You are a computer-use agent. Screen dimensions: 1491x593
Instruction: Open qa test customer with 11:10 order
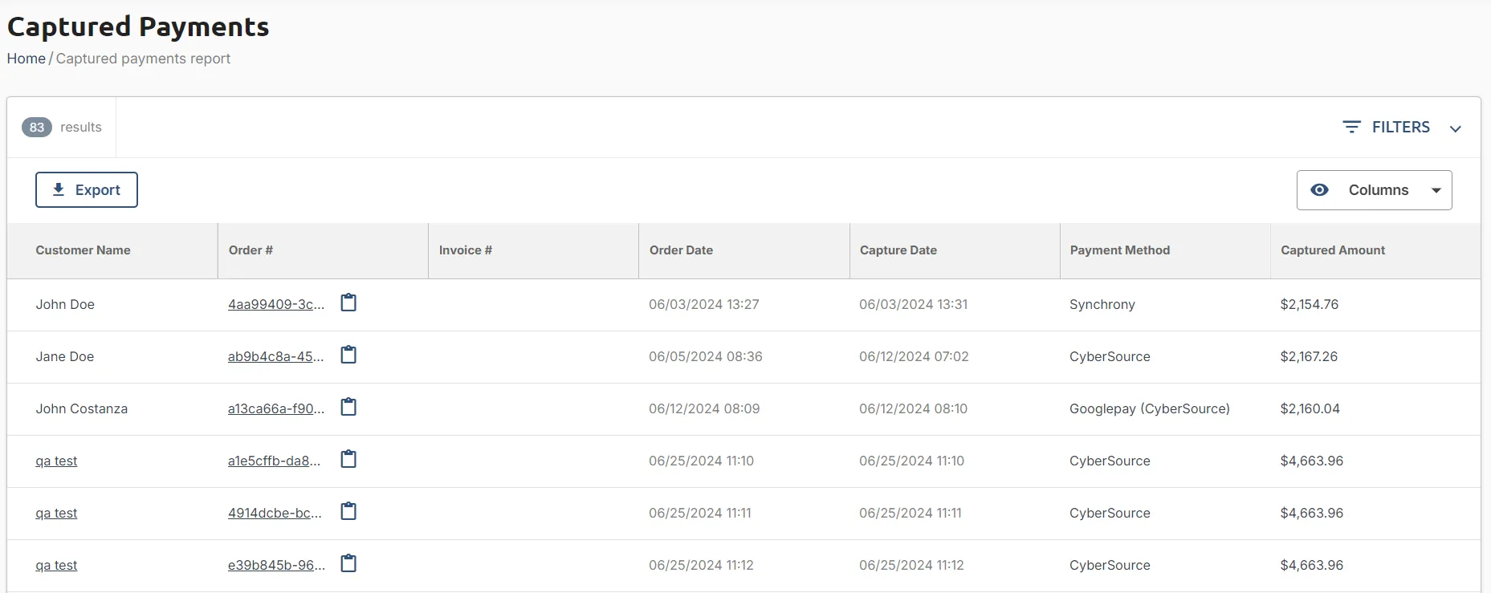56,461
